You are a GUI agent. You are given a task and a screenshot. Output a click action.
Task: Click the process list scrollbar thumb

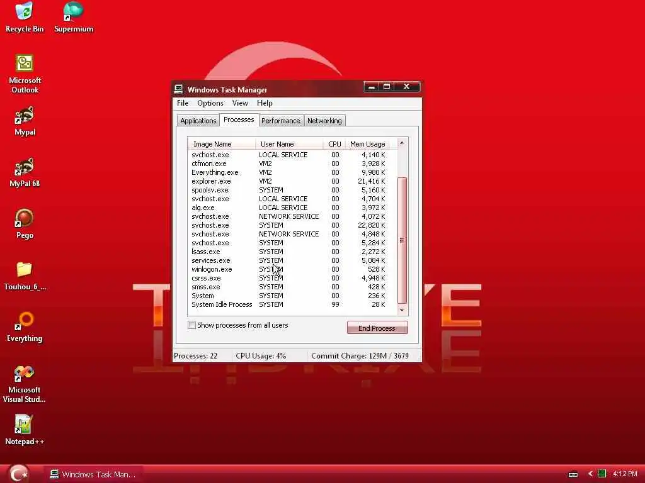[x=402, y=240]
